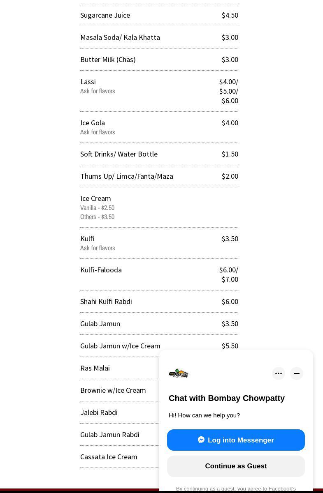The height and width of the screenshot is (493, 323).
Task: Click the Cassata Ice Cream entry
Action: (109, 457)
